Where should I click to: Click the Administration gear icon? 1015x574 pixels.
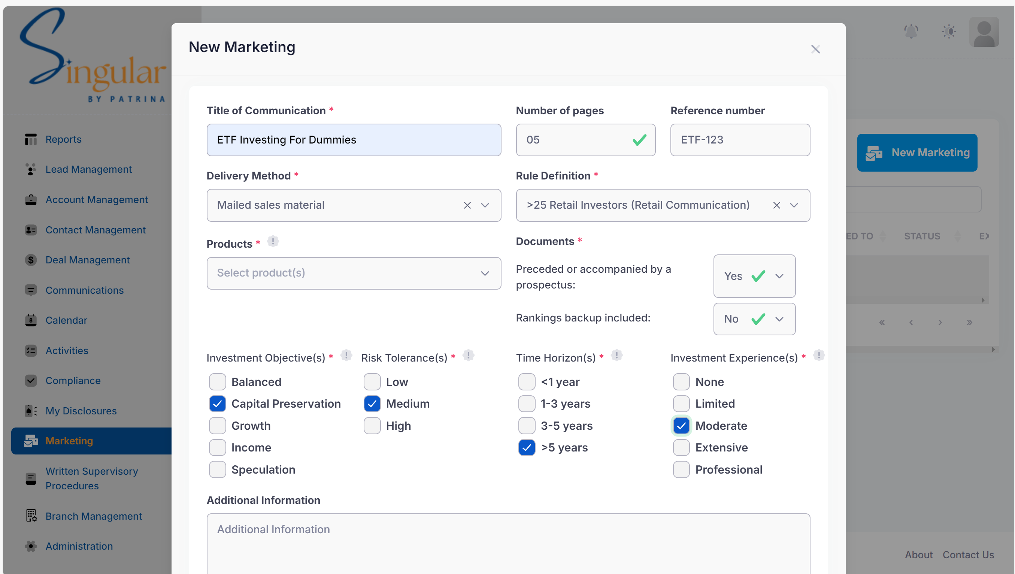coord(31,546)
